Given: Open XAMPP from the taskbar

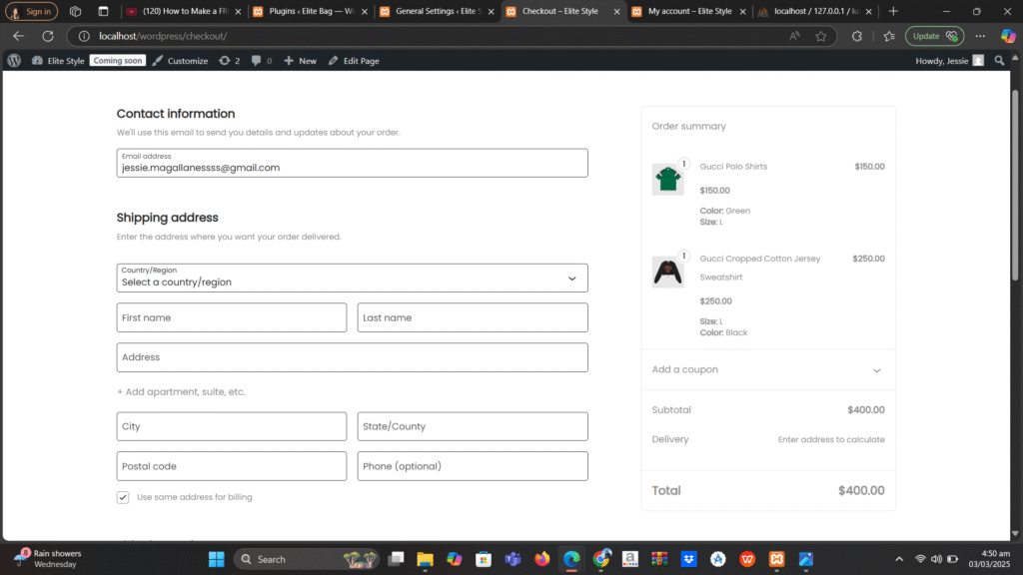Looking at the screenshot, I should 775,559.
